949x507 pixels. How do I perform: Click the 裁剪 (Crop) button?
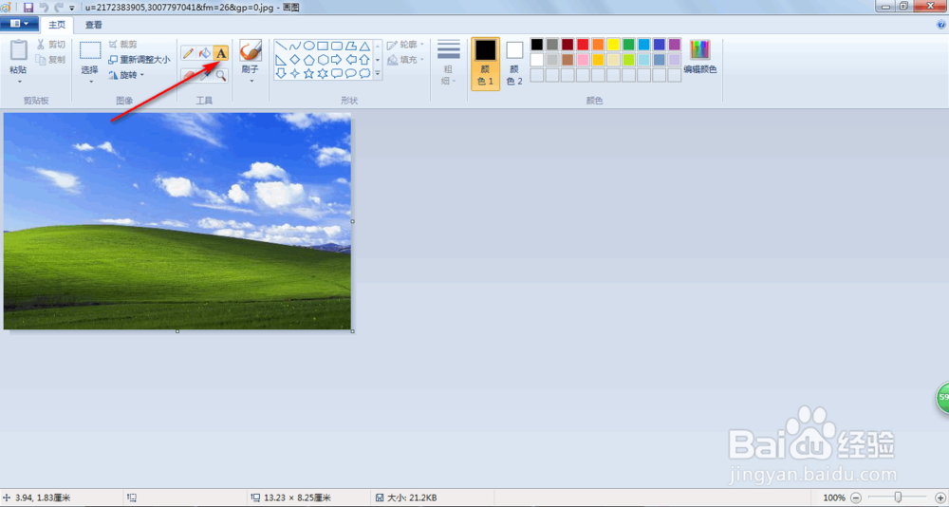122,45
